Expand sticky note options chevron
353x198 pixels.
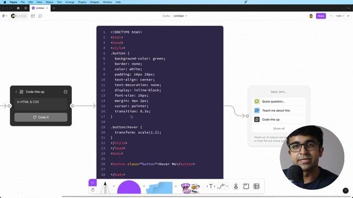click(x=175, y=186)
